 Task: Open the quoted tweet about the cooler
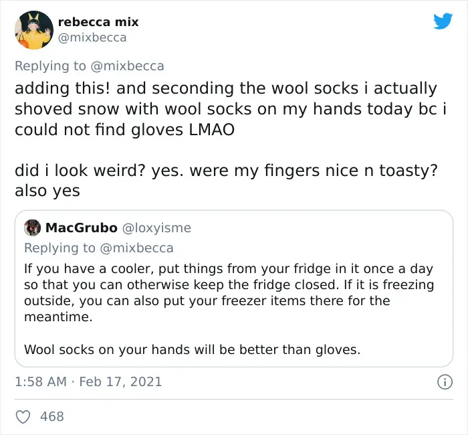pos(234,288)
